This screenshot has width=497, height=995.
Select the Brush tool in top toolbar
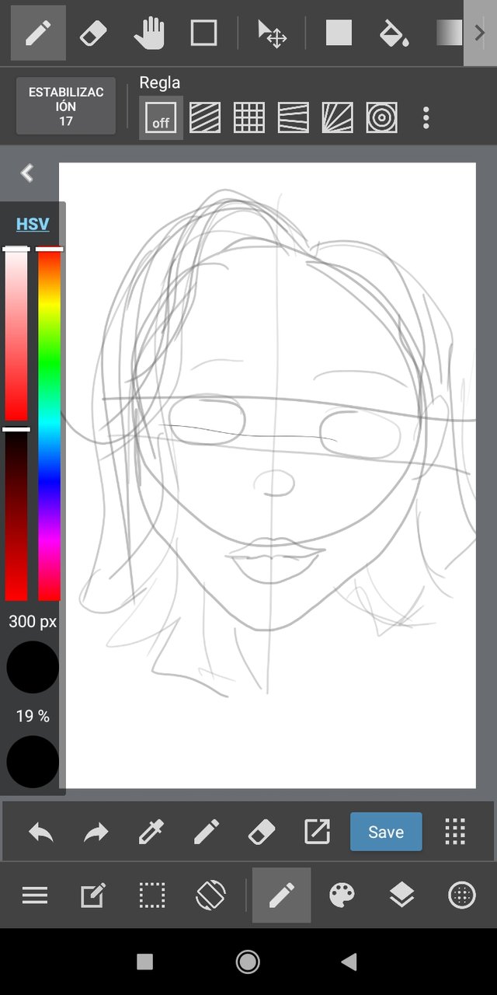click(38, 33)
